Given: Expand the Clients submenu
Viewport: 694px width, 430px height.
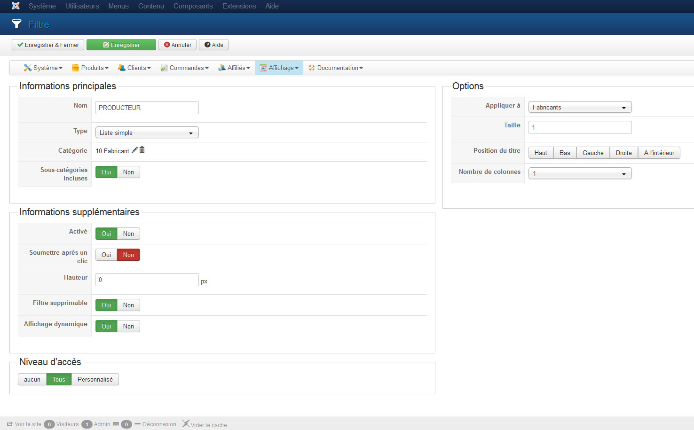Looking at the screenshot, I should [x=134, y=68].
